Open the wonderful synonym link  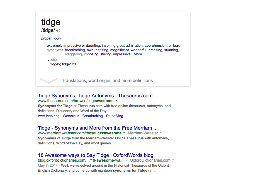(138, 50)
